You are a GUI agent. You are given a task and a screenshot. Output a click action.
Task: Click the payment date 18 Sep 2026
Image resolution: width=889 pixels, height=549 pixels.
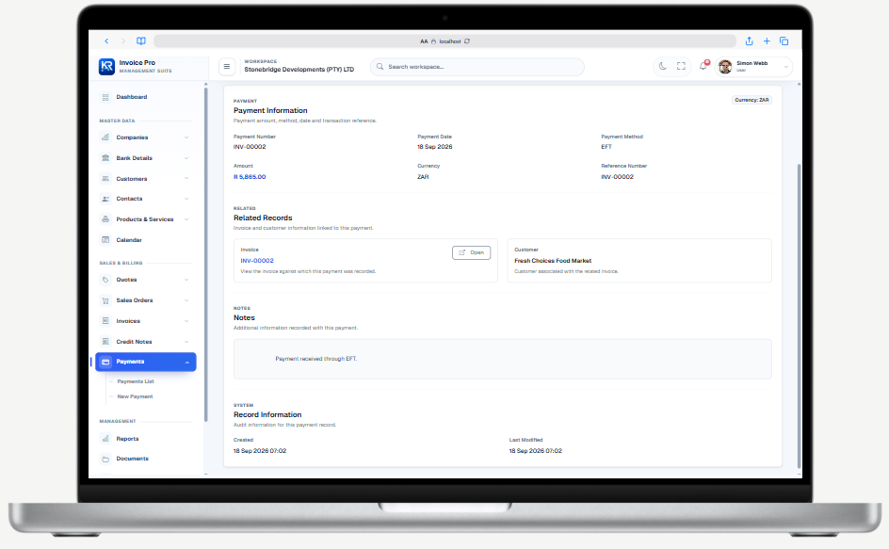point(435,147)
